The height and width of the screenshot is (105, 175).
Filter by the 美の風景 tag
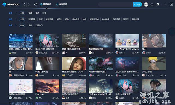point(76,19)
